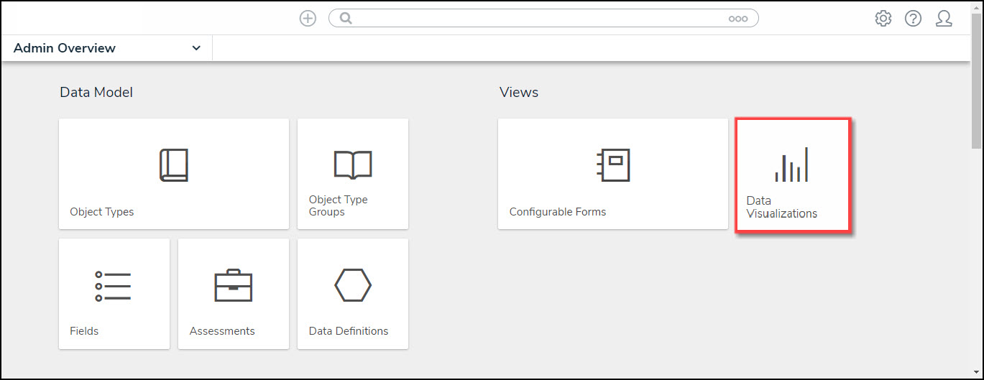984x380 pixels.
Task: Click the Assessments briefcase icon
Action: click(234, 285)
